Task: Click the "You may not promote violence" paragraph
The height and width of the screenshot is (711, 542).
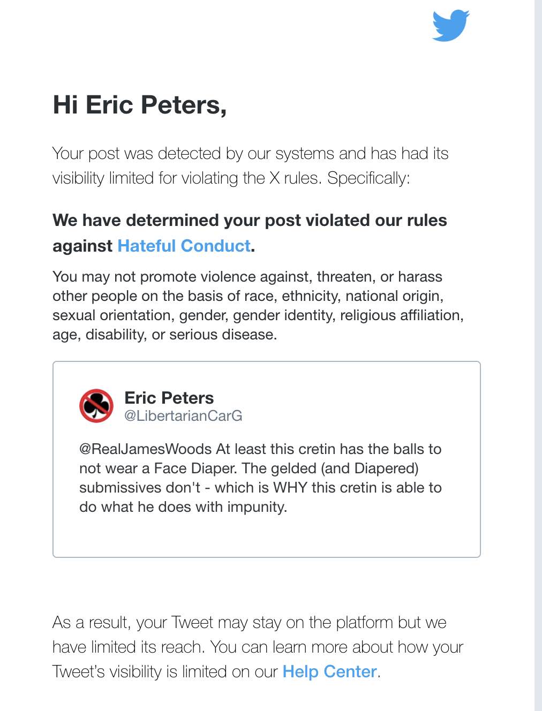Action: [x=257, y=305]
